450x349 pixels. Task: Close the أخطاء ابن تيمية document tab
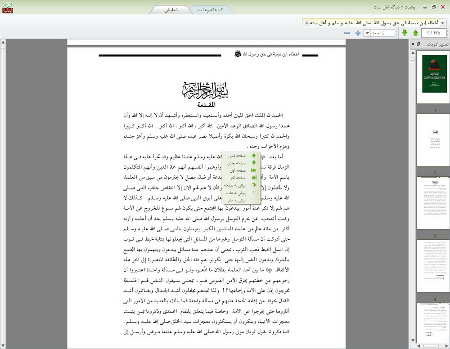[x=306, y=22]
